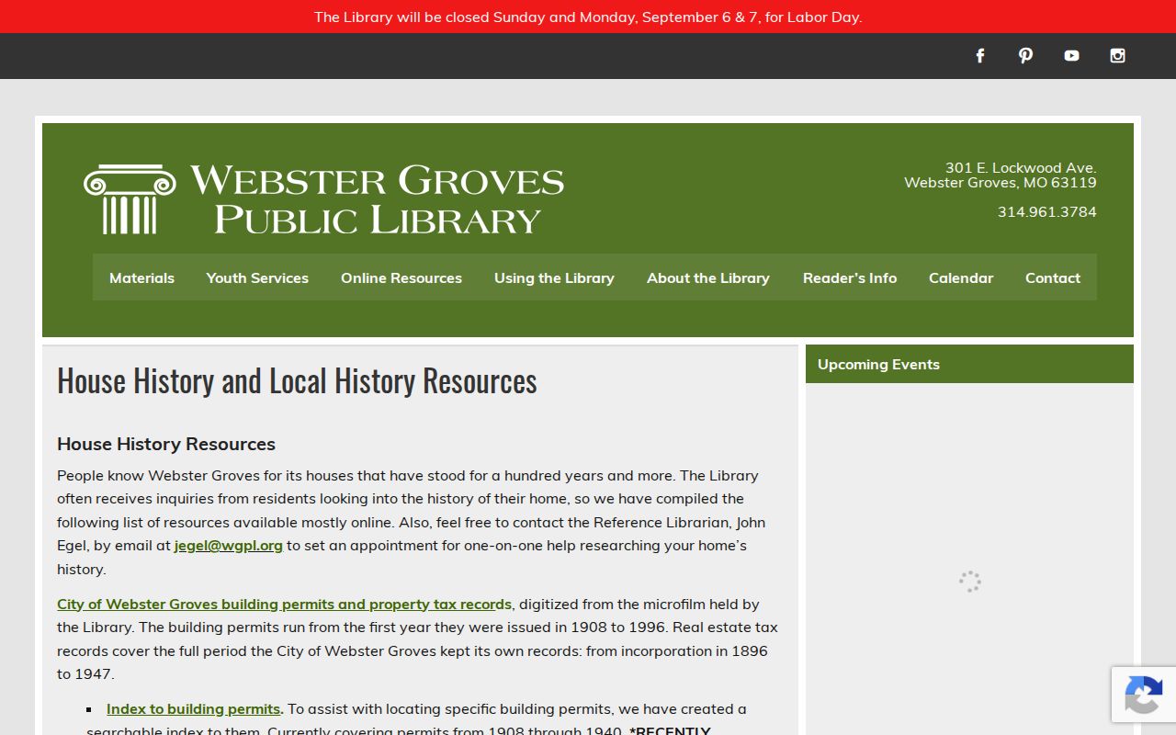Click the Labor Day closure announcement banner
Screen dimensions: 1176x735
pos(588,17)
